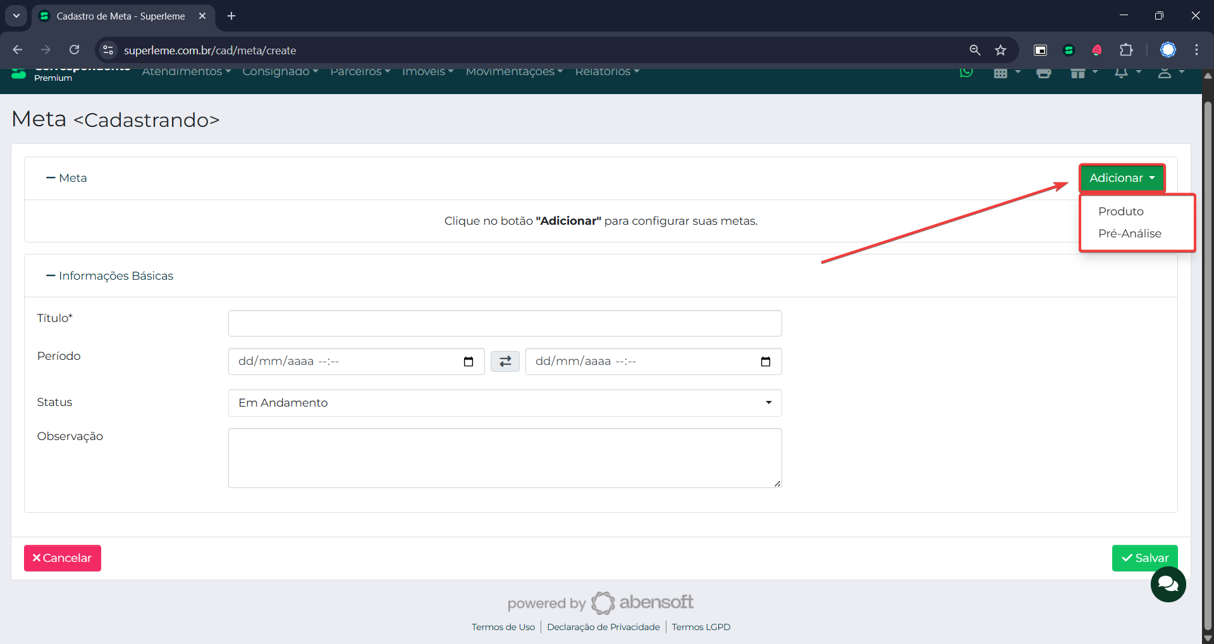Click the Cancelar button

coord(63,558)
